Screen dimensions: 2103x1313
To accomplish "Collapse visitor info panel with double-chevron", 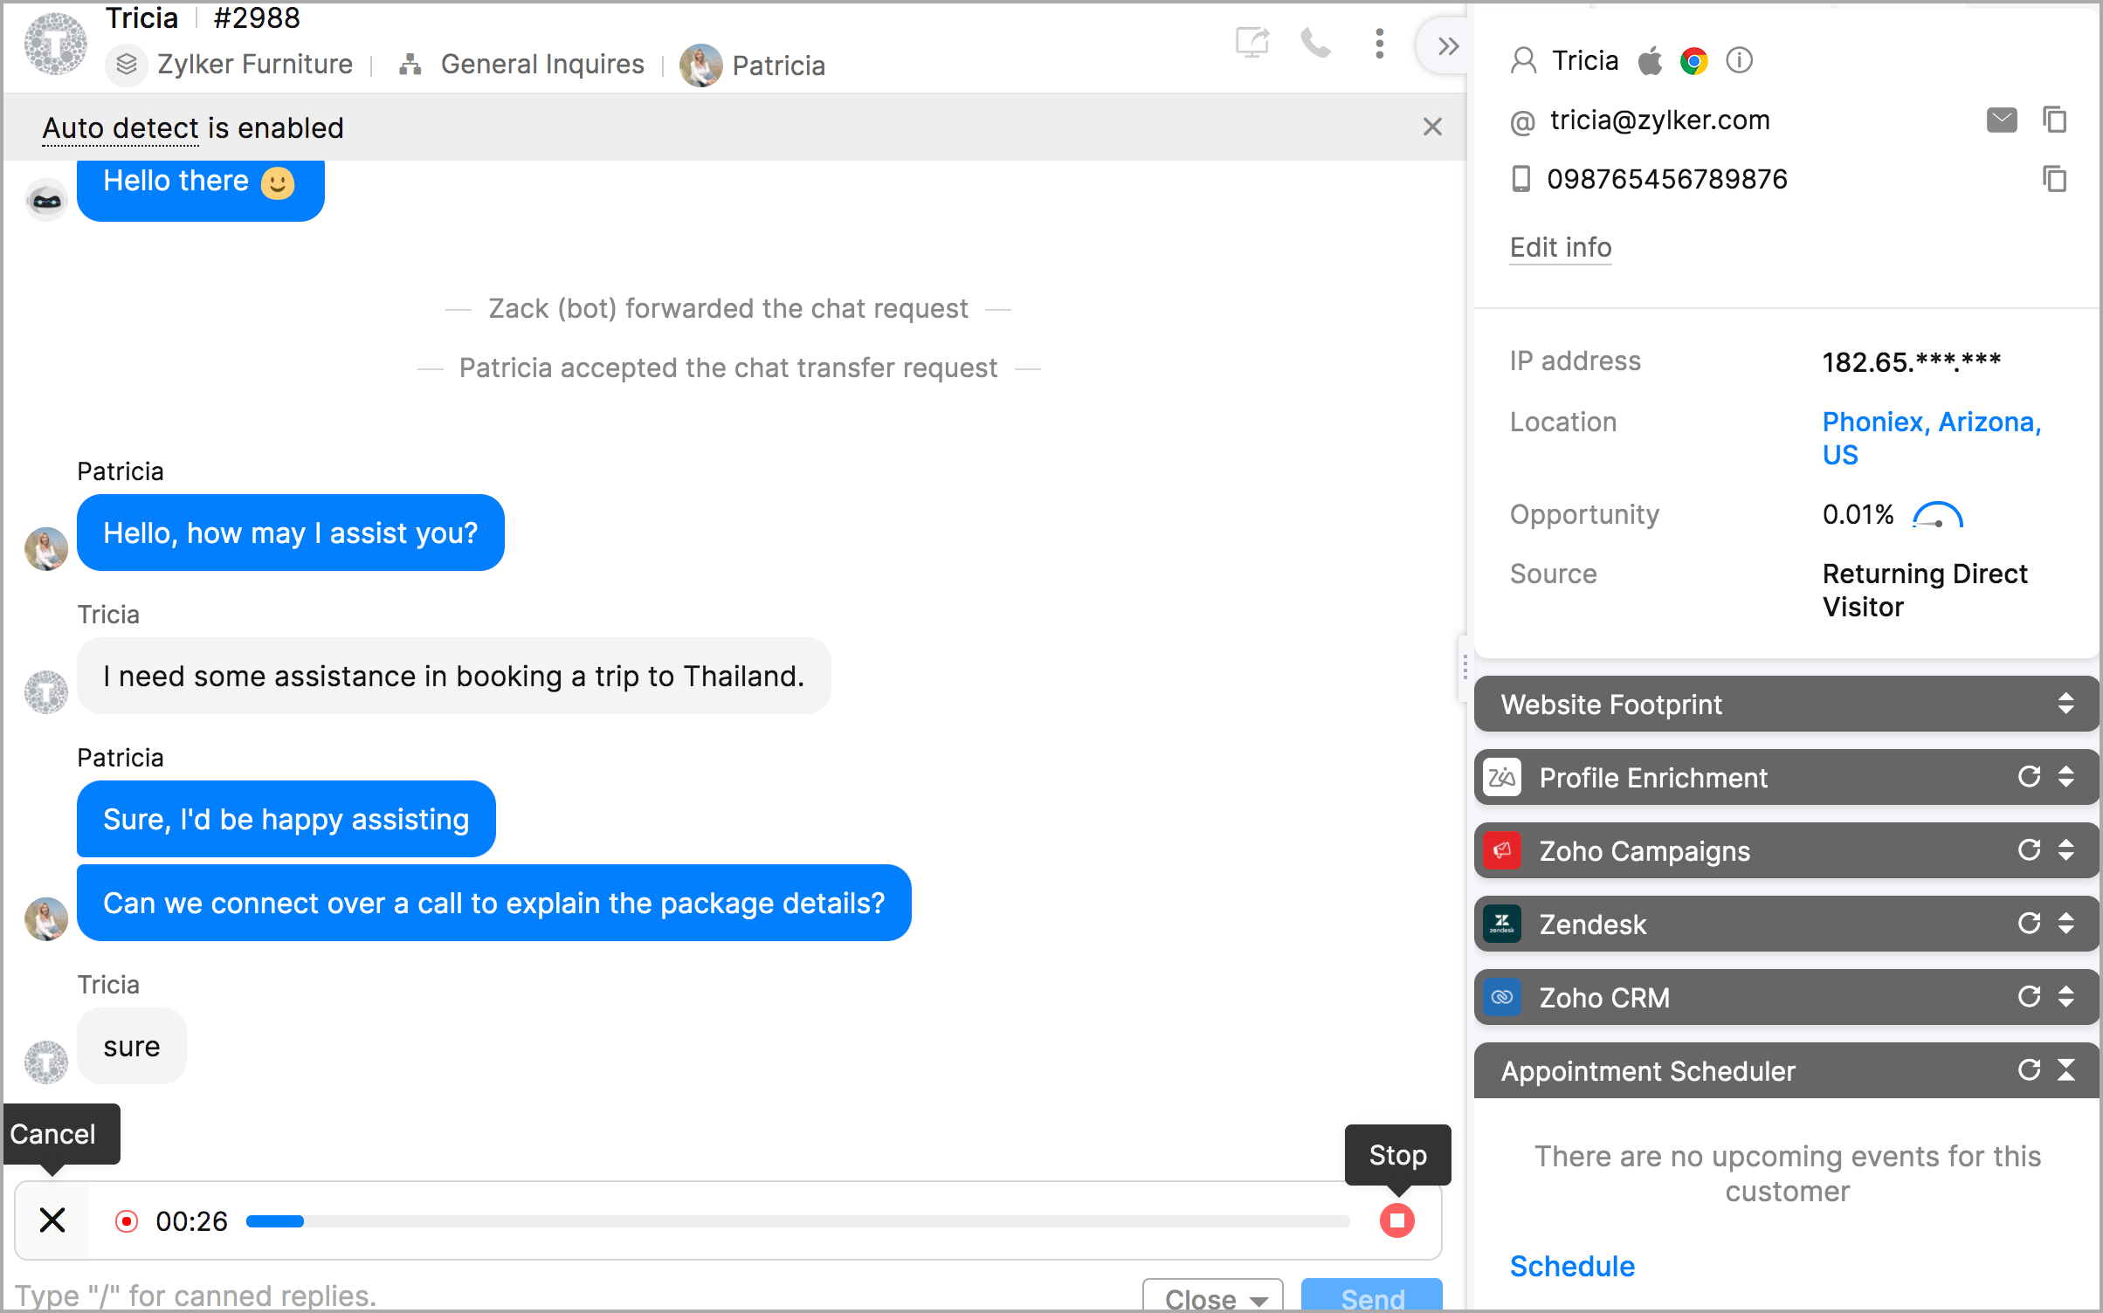I will point(1447,46).
